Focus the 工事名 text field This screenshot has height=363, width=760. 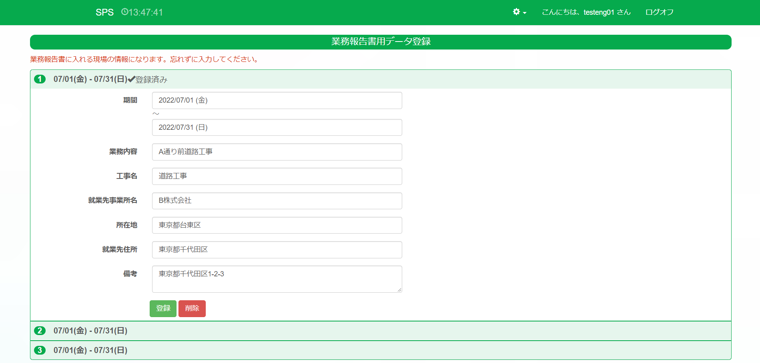pyautogui.click(x=277, y=176)
